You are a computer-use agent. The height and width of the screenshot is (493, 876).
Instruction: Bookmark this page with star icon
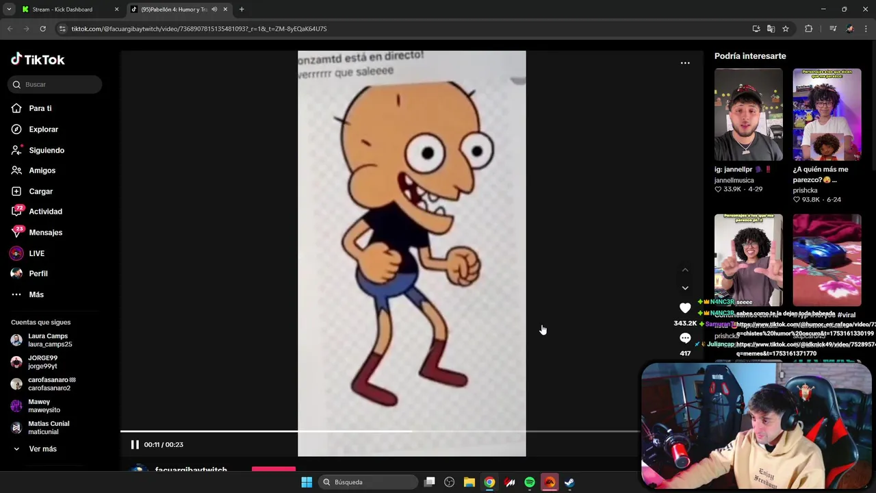tap(786, 29)
